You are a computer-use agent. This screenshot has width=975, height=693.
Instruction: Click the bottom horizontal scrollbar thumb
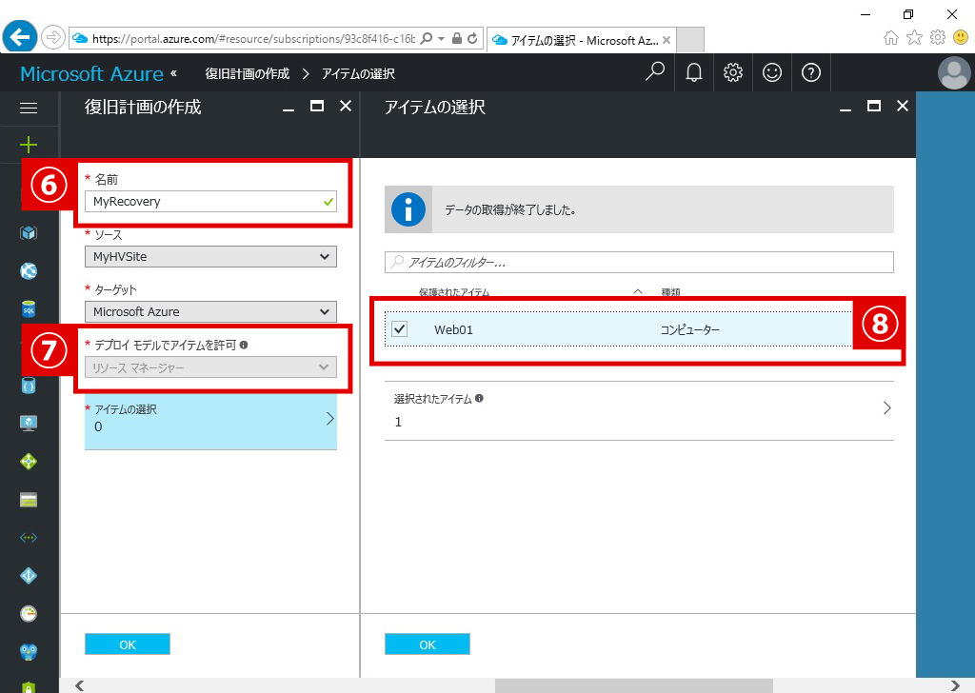click(x=633, y=685)
